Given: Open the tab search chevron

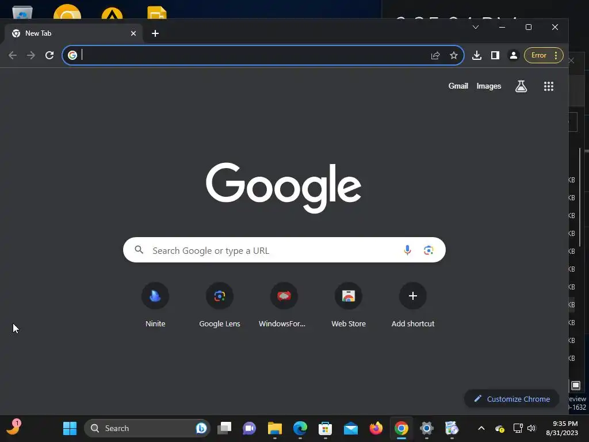Looking at the screenshot, I should tap(476, 27).
